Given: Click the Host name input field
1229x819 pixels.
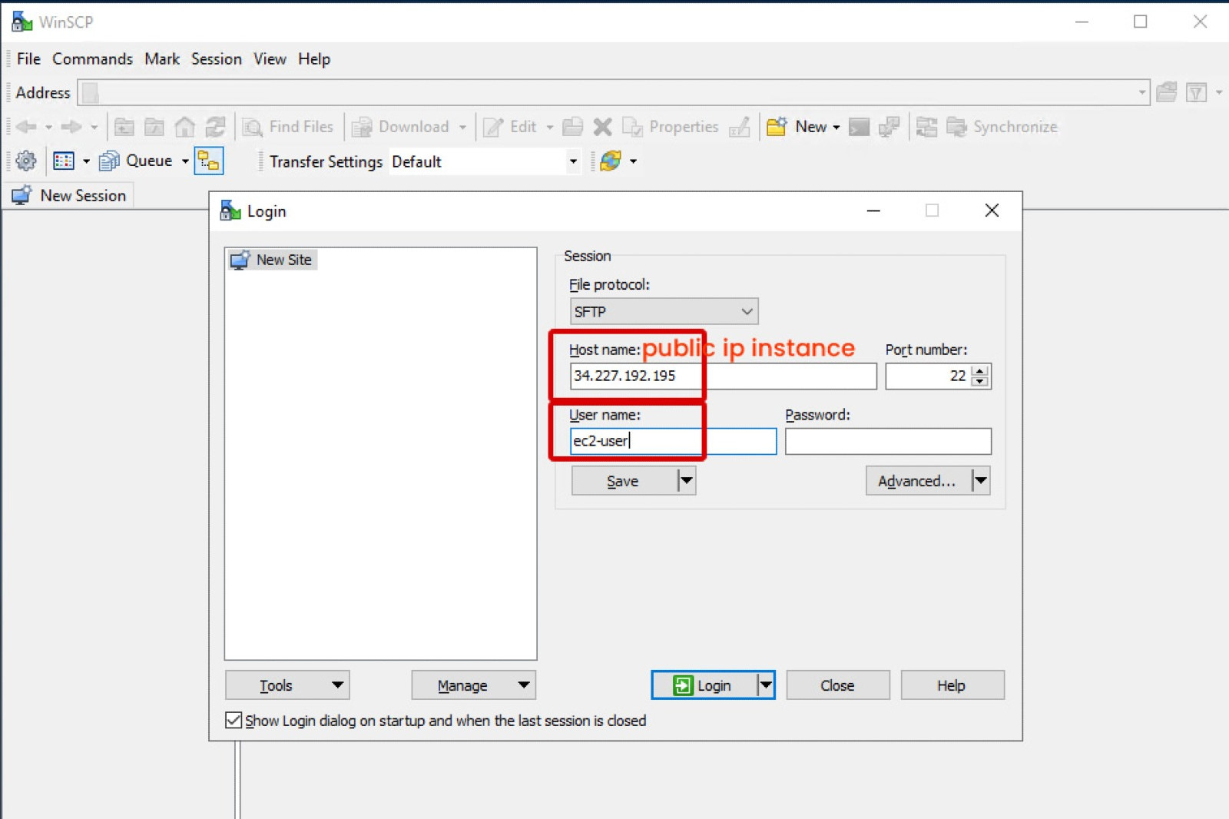Looking at the screenshot, I should pos(723,376).
